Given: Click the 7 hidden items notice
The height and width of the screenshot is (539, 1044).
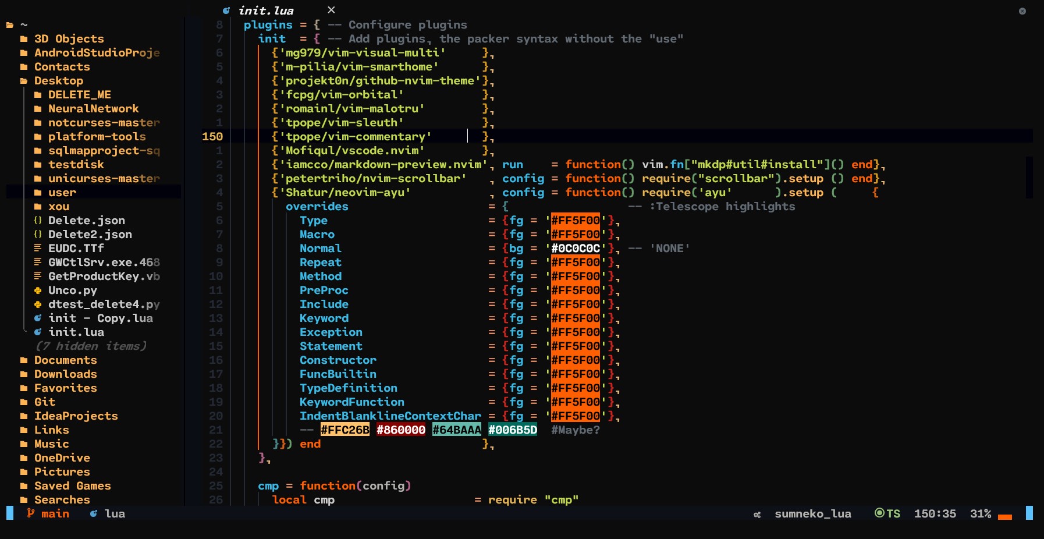Looking at the screenshot, I should 90,346.
